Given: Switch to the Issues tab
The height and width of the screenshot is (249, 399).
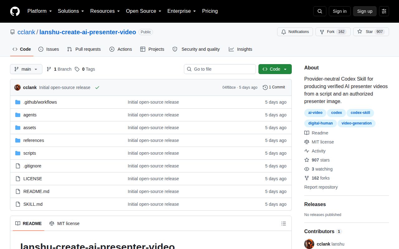Looking at the screenshot, I should click(49, 49).
